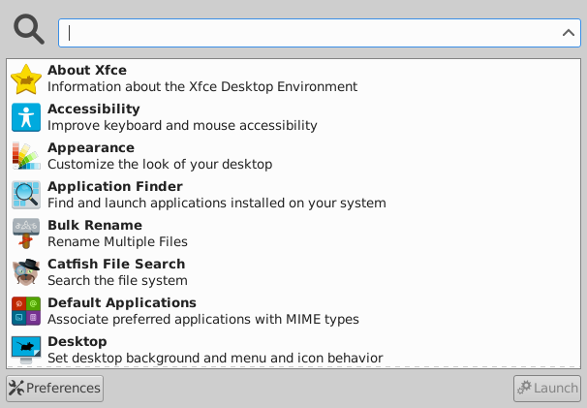Choose the Accessibility description text row

pos(182,126)
